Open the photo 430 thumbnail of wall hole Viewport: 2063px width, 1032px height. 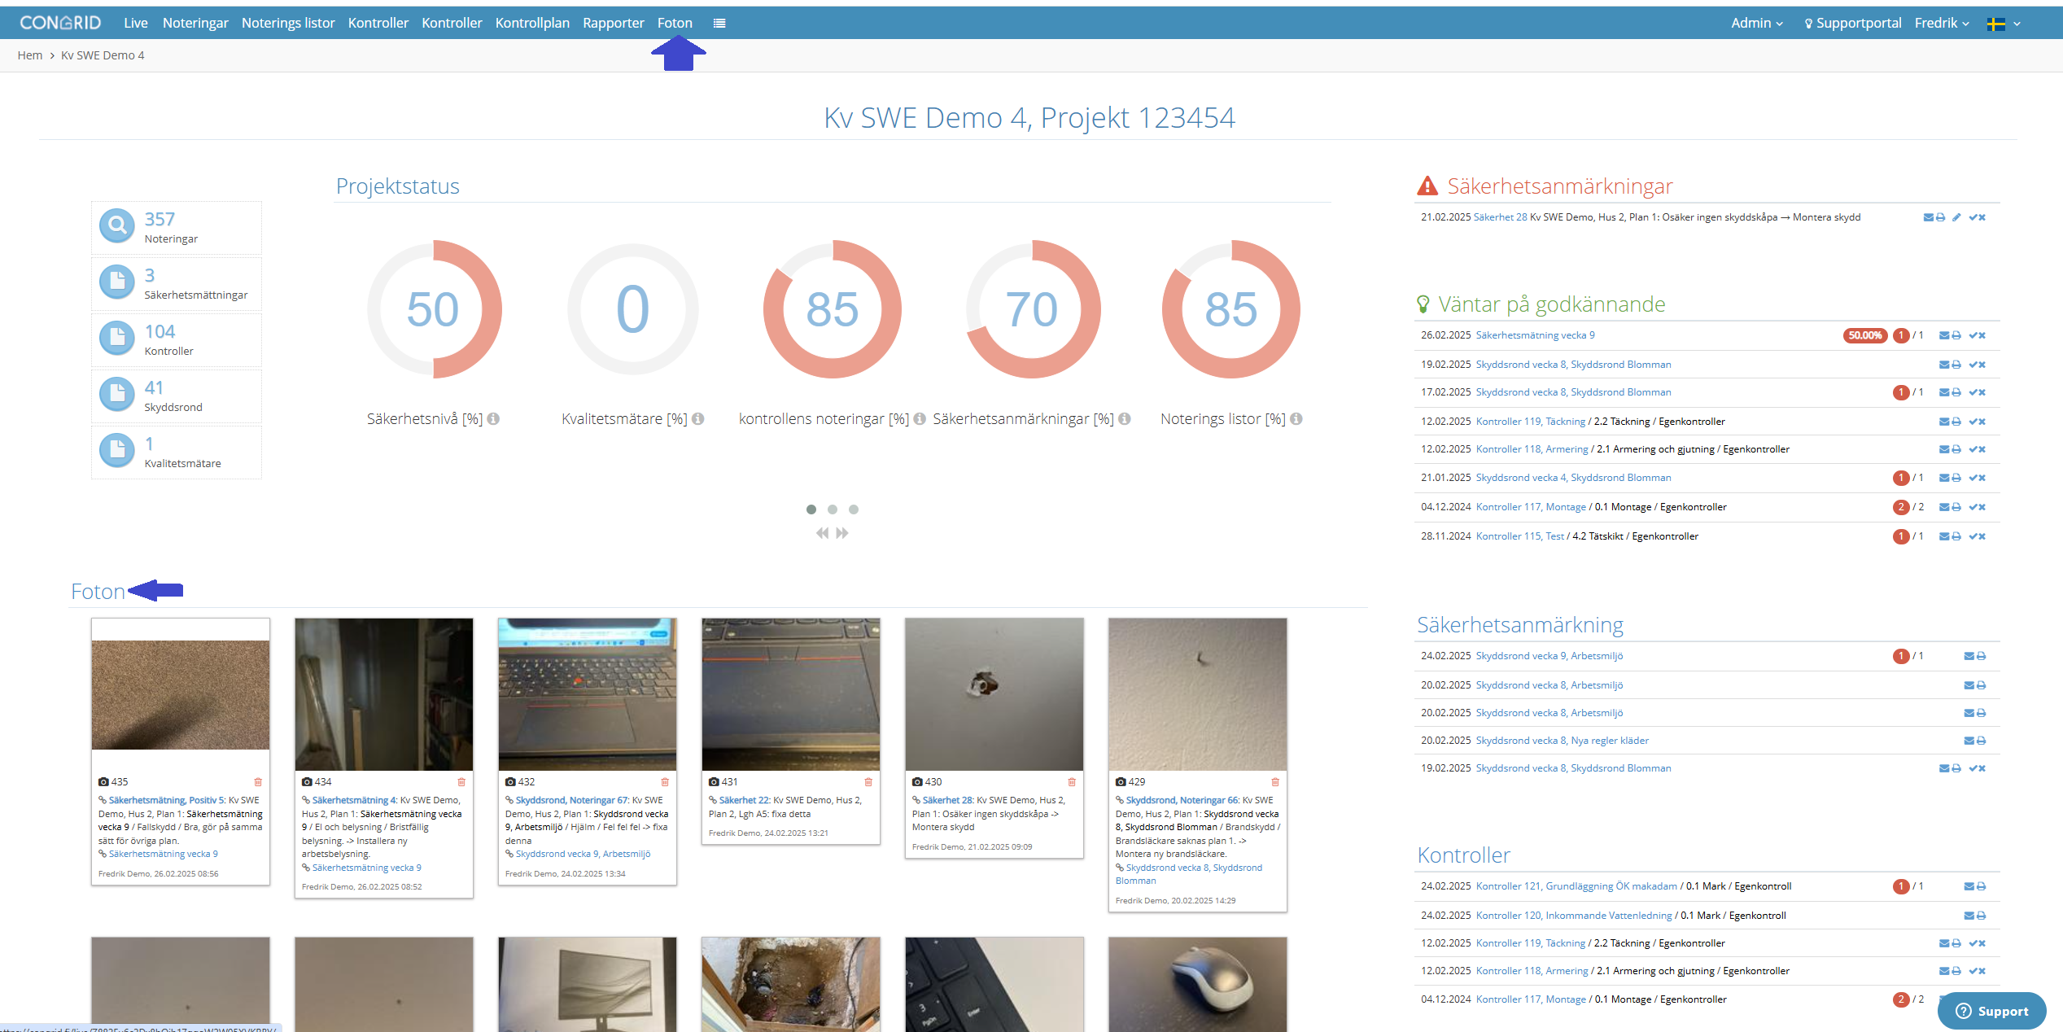point(994,694)
